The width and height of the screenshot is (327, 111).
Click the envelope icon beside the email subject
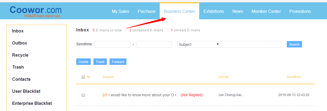105,95
